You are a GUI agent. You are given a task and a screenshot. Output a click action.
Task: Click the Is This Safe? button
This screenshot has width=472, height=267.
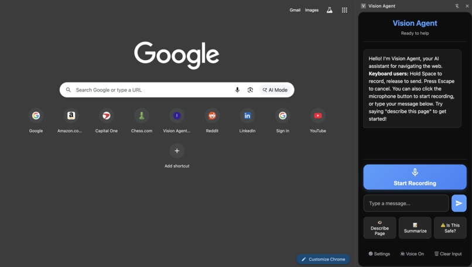click(450, 228)
